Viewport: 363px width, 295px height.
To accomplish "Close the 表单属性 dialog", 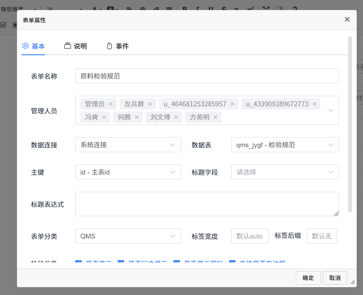I will (347, 19).
